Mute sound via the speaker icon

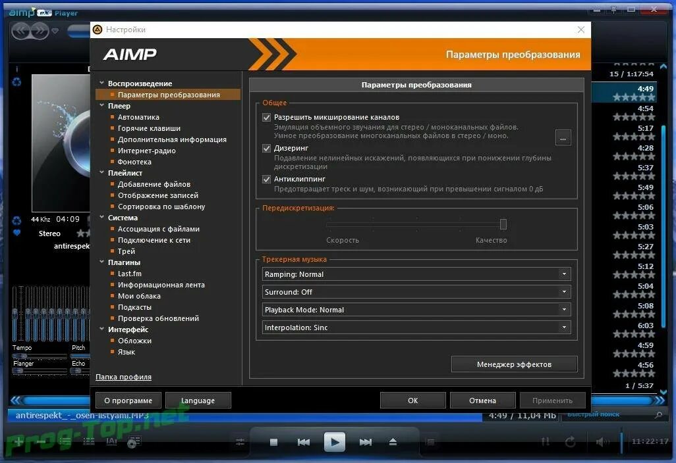(602, 441)
